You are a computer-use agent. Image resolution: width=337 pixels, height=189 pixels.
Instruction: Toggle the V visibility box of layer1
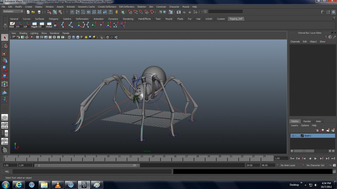point(293,136)
